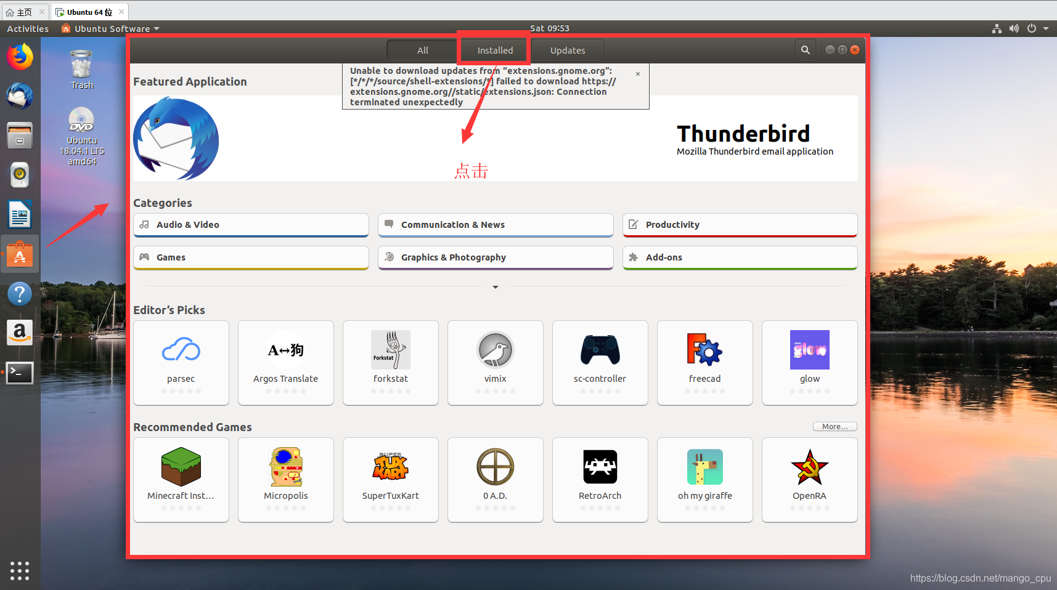Browse the Audio & Video category
Image resolution: width=1057 pixels, height=590 pixels.
[251, 225]
